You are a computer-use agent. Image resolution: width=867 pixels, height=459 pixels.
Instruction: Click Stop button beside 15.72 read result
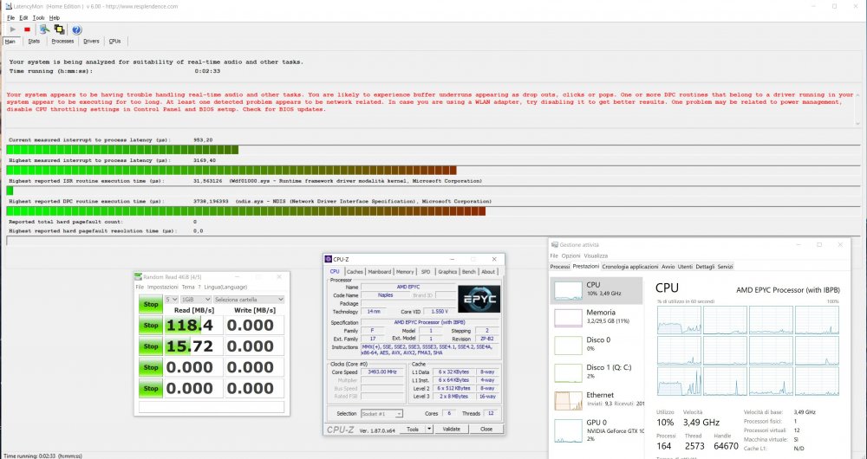(x=151, y=346)
